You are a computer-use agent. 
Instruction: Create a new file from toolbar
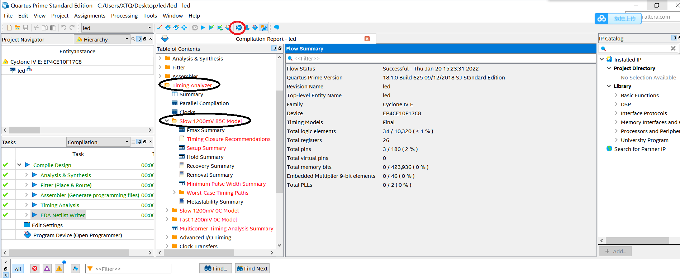(x=9, y=28)
